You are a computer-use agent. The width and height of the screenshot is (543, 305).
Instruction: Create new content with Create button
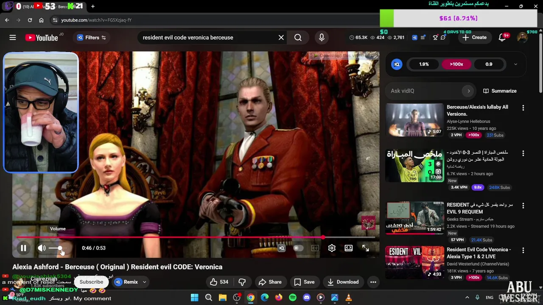tap(475, 38)
